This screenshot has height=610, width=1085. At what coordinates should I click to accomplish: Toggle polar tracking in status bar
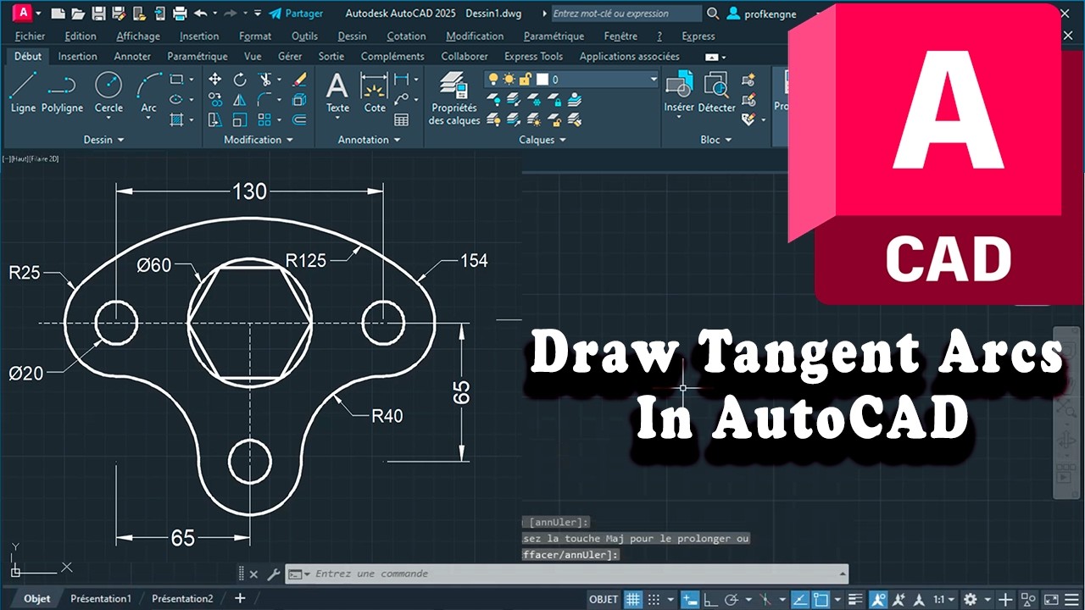pyautogui.click(x=731, y=599)
